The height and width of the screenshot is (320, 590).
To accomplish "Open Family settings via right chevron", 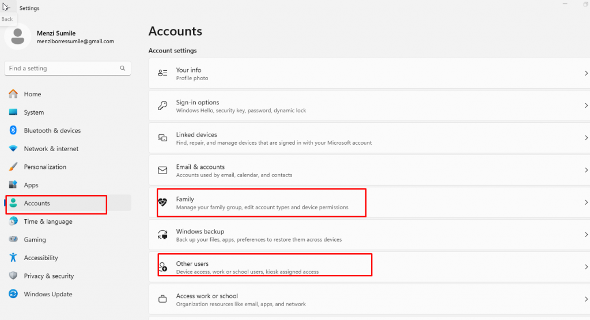I will pos(586,202).
